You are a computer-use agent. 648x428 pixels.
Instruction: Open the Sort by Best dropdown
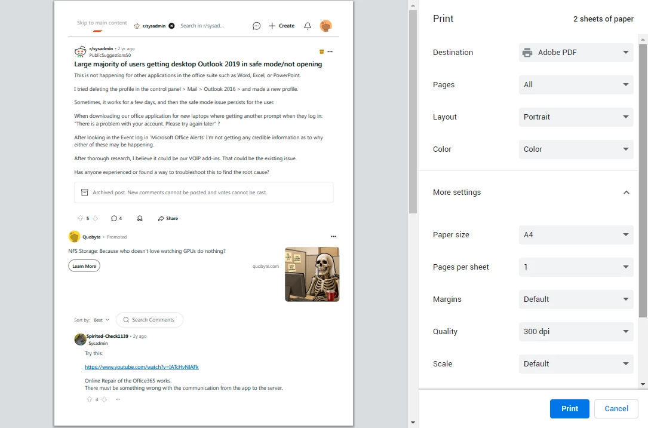102,320
